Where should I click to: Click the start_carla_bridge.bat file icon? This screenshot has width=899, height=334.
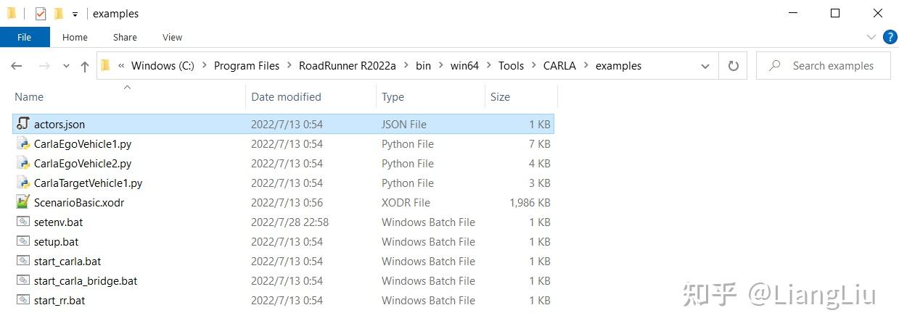point(22,280)
